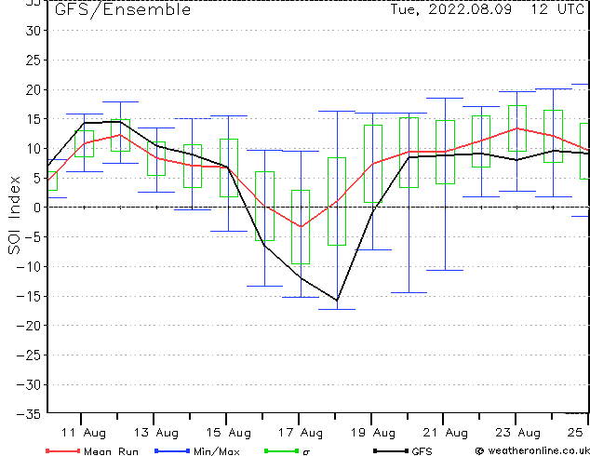The width and height of the screenshot is (590, 456).
Task: Click the y-axis value -30
Action: click(x=29, y=385)
